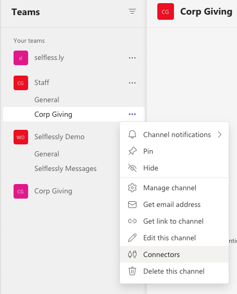Click the chain link icon in menu

coord(132,221)
